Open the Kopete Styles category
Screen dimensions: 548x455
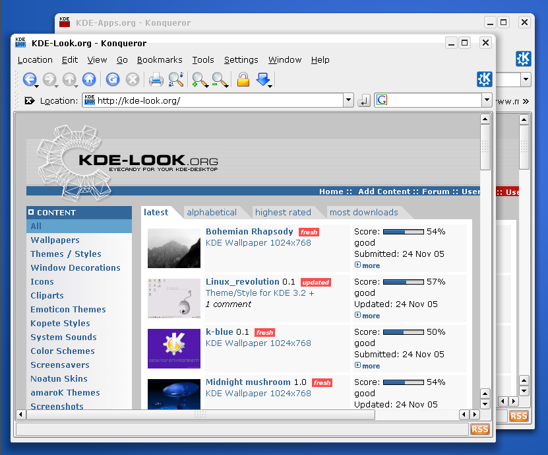click(x=60, y=324)
